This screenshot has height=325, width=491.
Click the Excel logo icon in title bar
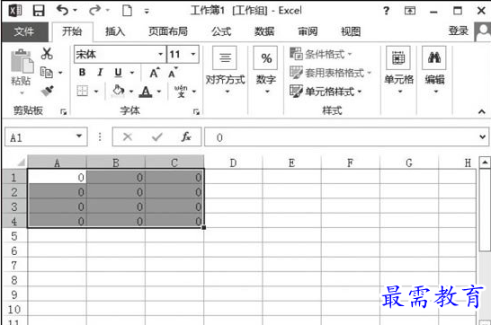pyautogui.click(x=14, y=11)
